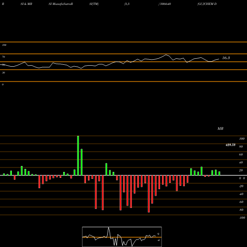
Task: Click the RSI panel '100' level label
Action: coord(4,45)
